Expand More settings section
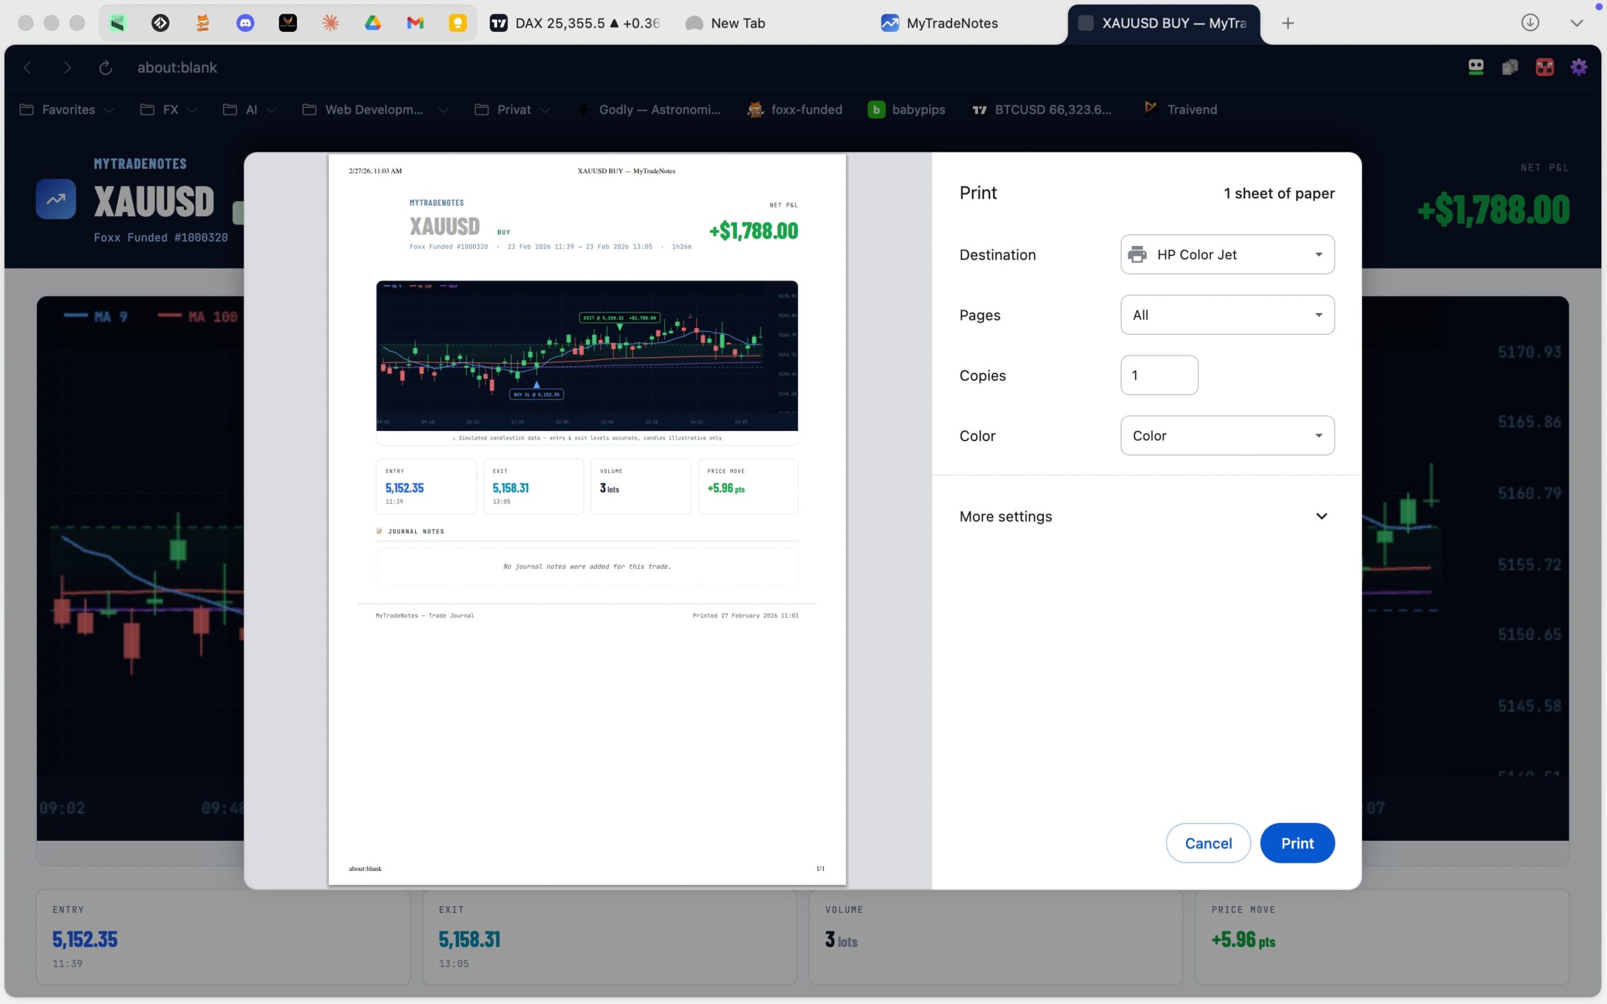 [x=1143, y=516]
